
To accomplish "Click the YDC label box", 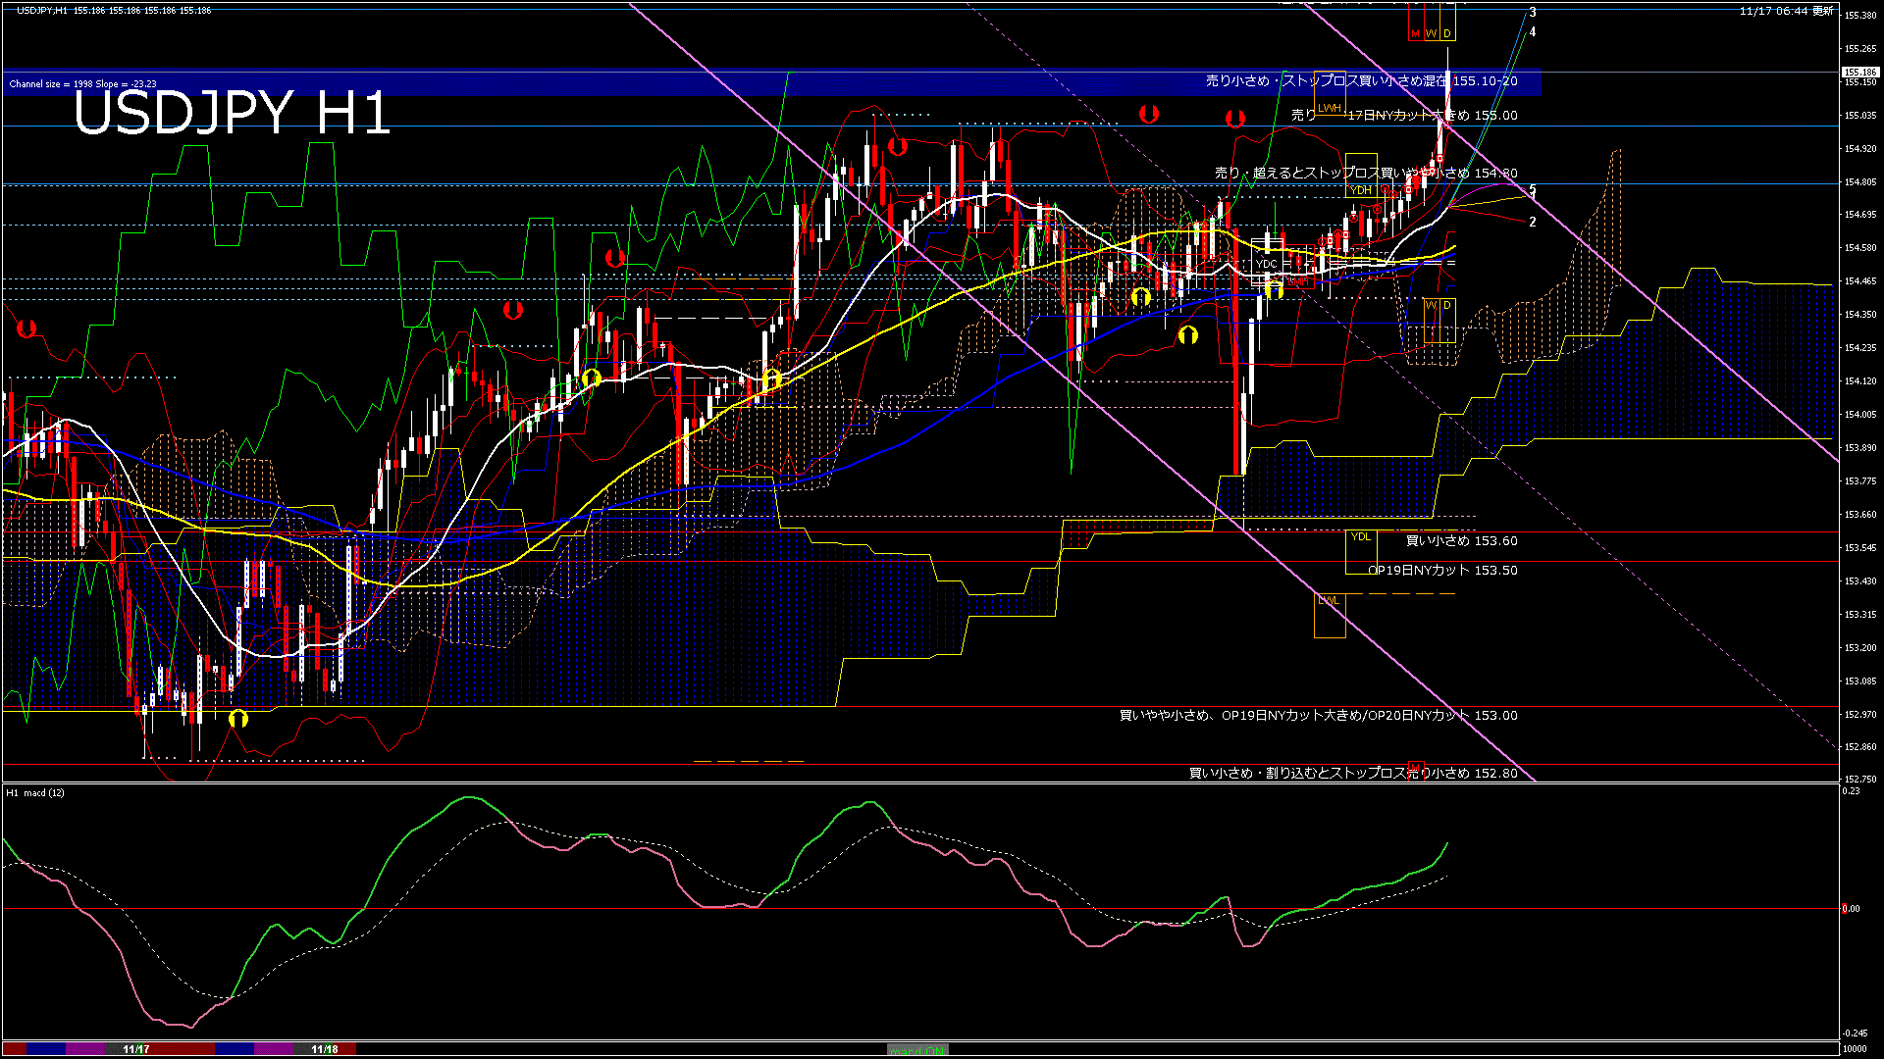I will [x=1267, y=264].
